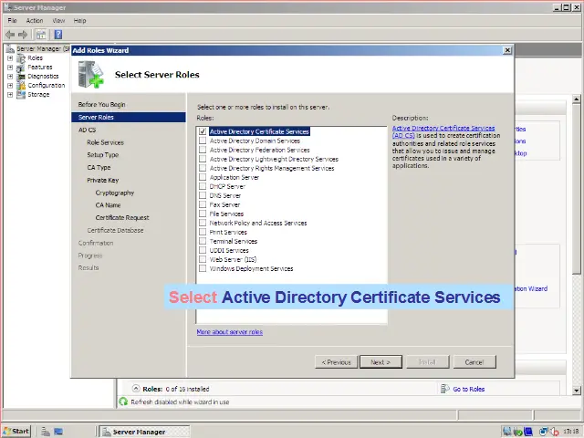Open the Windows Start button

point(16,431)
